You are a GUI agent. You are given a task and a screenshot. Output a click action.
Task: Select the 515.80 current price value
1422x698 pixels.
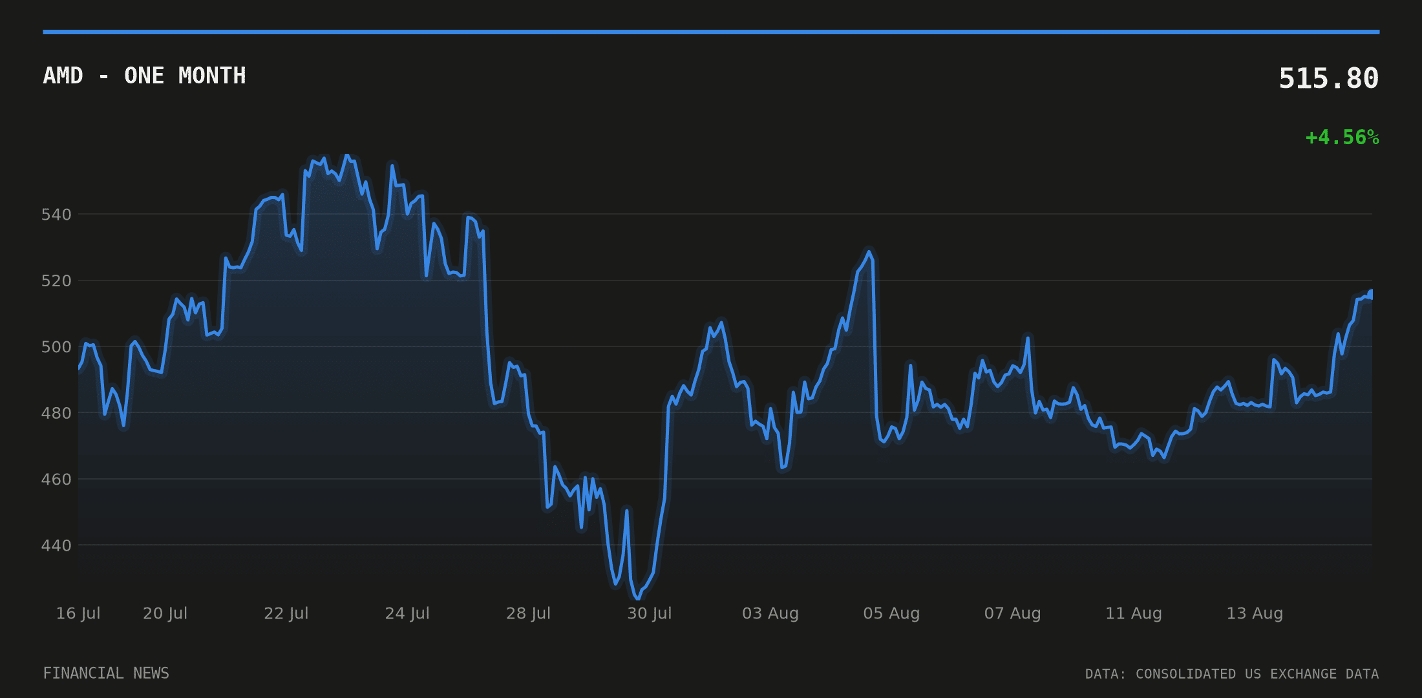point(1328,79)
